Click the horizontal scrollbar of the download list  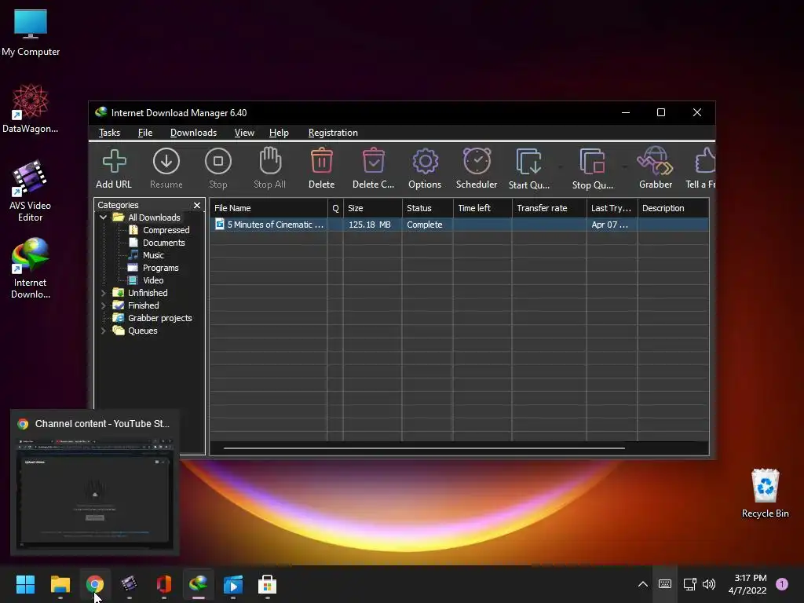pyautogui.click(x=424, y=448)
